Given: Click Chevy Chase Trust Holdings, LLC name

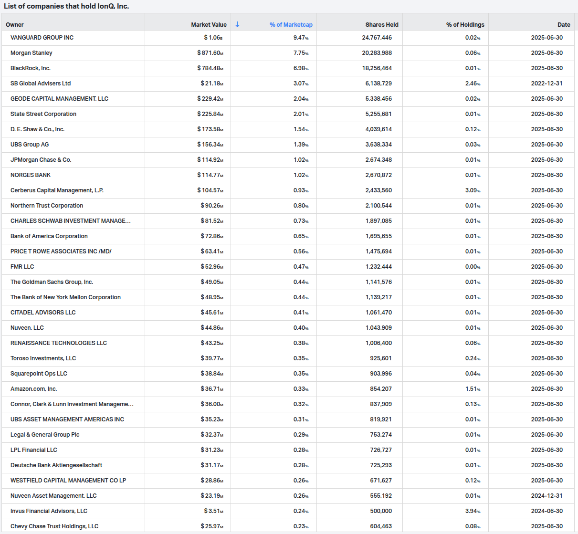Looking at the screenshot, I should click(54, 526).
